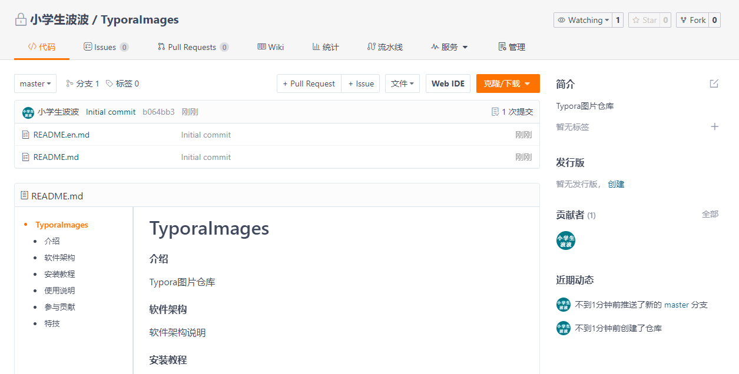The width and height of the screenshot is (739, 374).
Task: Click the file icon next to README.en.md
Action: [x=25, y=135]
